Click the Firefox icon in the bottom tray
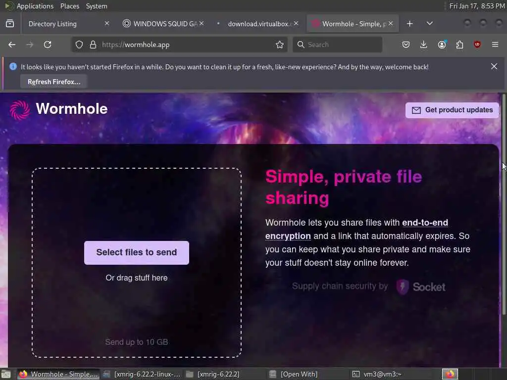The image size is (507, 380). pyautogui.click(x=450, y=374)
